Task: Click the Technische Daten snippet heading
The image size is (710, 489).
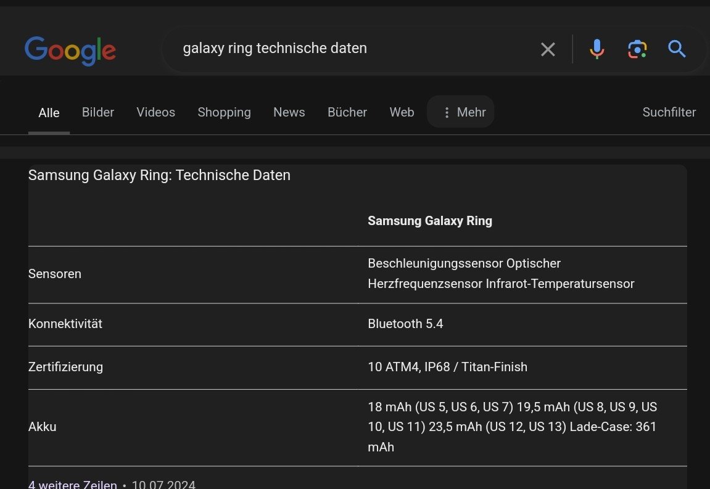Action: point(159,175)
